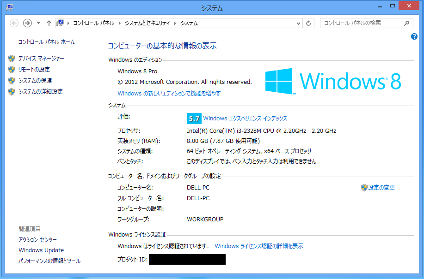Click the © 2012 Microsoft Corporation copyright line

184,82
